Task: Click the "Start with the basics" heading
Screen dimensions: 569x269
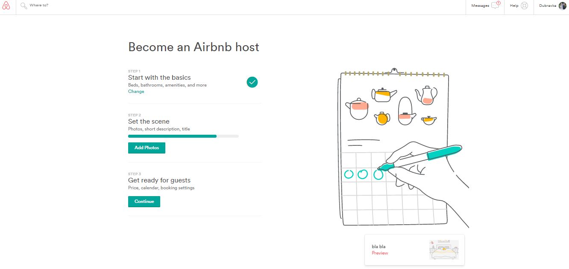Action: tap(159, 78)
